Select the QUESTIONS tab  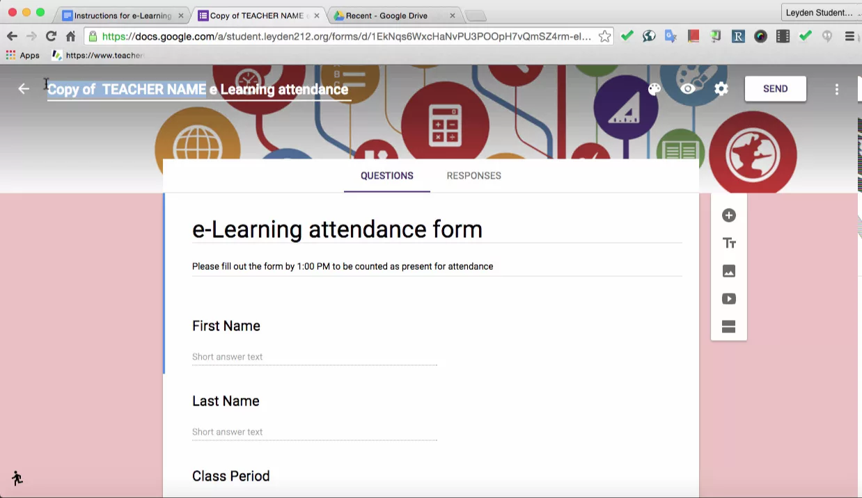[x=387, y=176]
